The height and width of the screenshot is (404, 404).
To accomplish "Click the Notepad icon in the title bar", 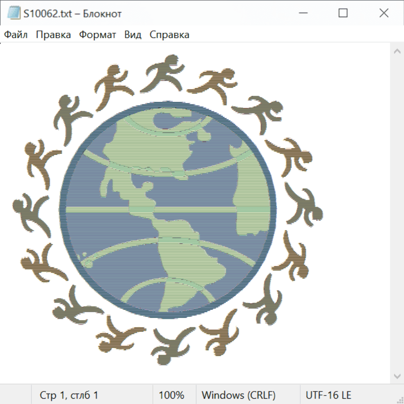I will [x=13, y=13].
